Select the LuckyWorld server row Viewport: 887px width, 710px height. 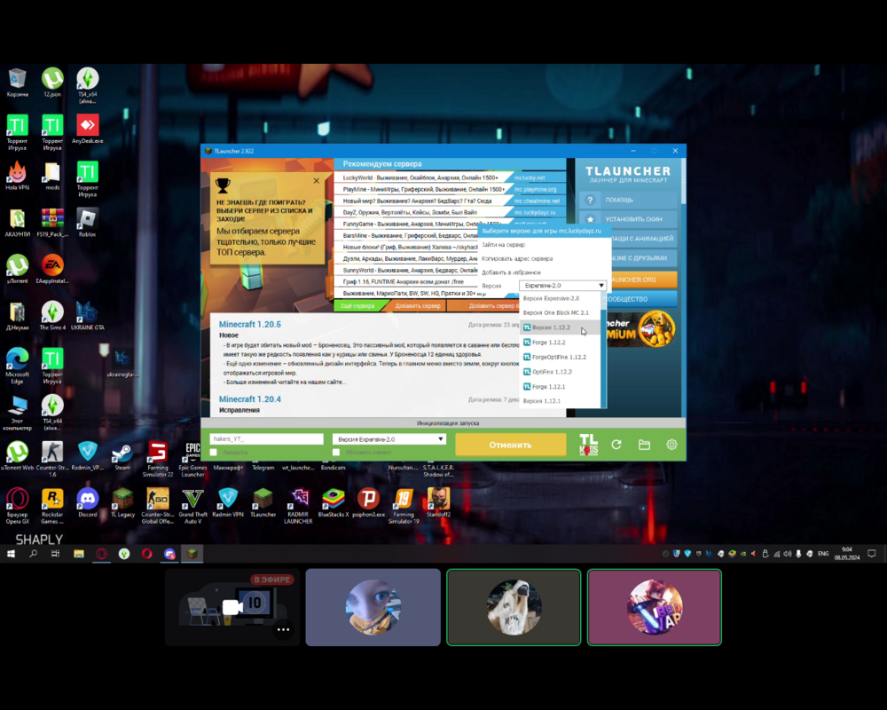click(423, 177)
